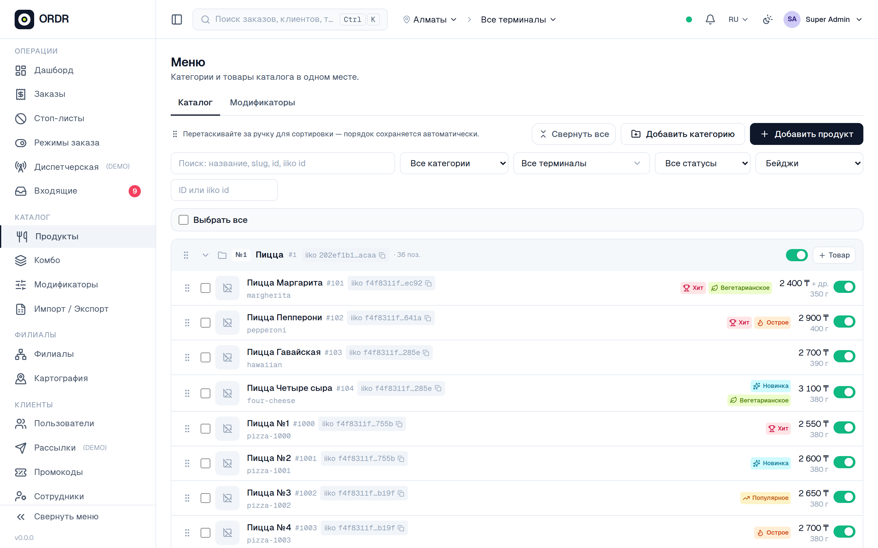
Task: Focus the ID или iiko id field
Action: pos(224,190)
